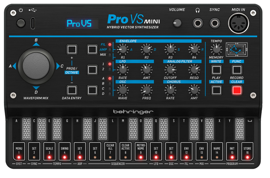Click the SET 10 LFO key
This screenshot has height=178, width=270.
156,151
